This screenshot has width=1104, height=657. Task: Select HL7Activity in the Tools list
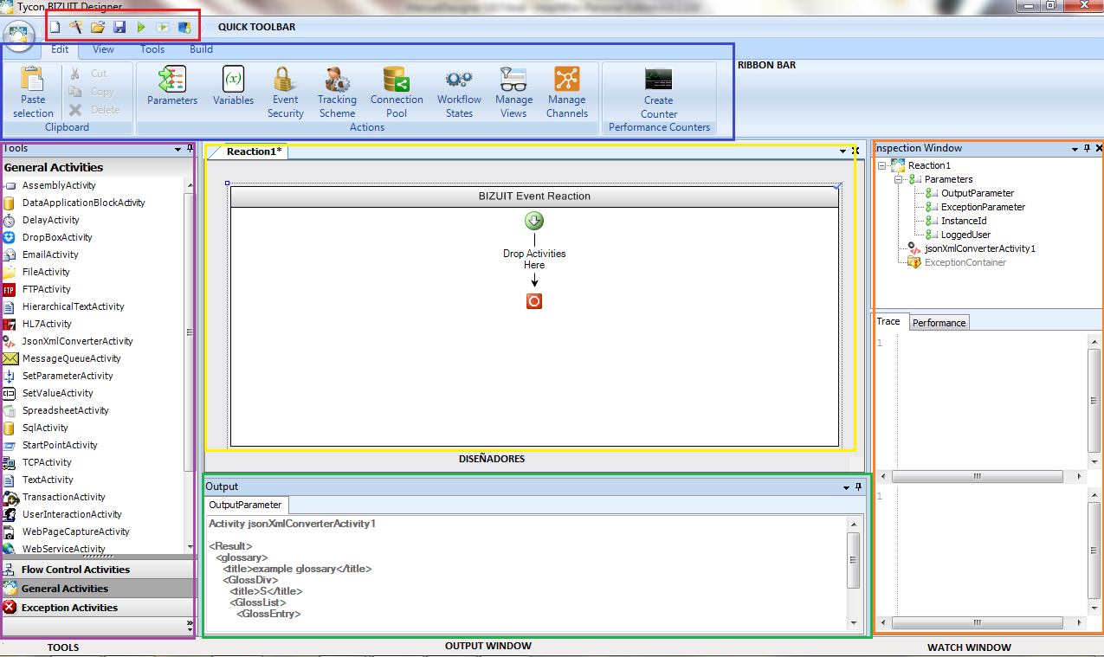[47, 324]
